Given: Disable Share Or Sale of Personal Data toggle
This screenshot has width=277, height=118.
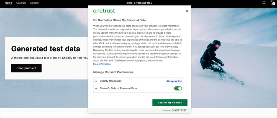Looking at the screenshot, I should (178, 88).
